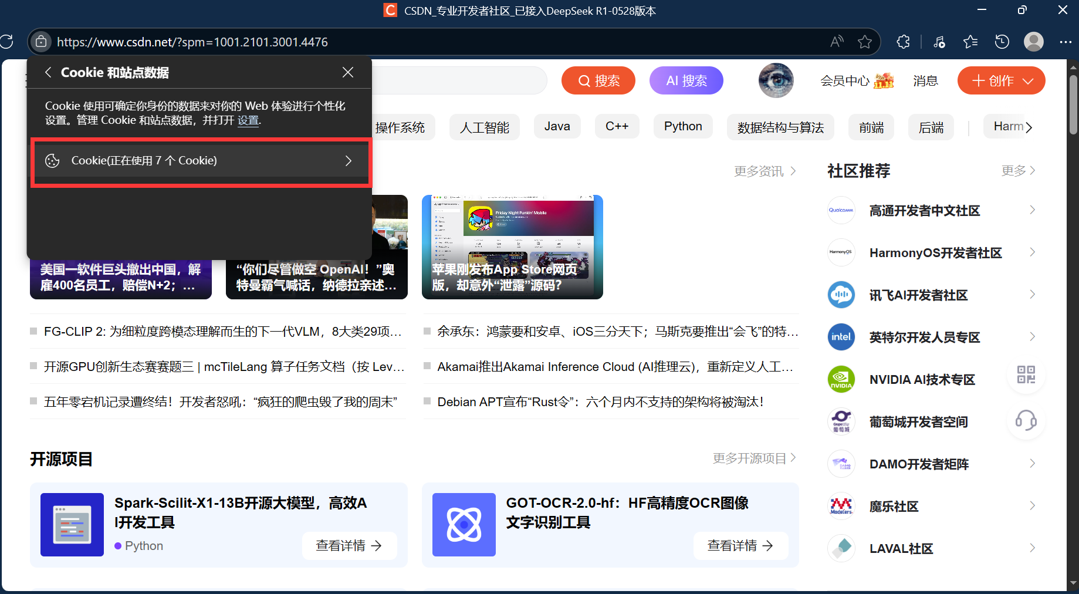Click the NVIDIA AI技术专区 community icon
Image resolution: width=1079 pixels, height=594 pixels.
tap(841, 379)
